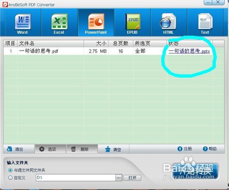Click the 大小 column header
This screenshot has height=190, width=229.
click(x=96, y=43)
